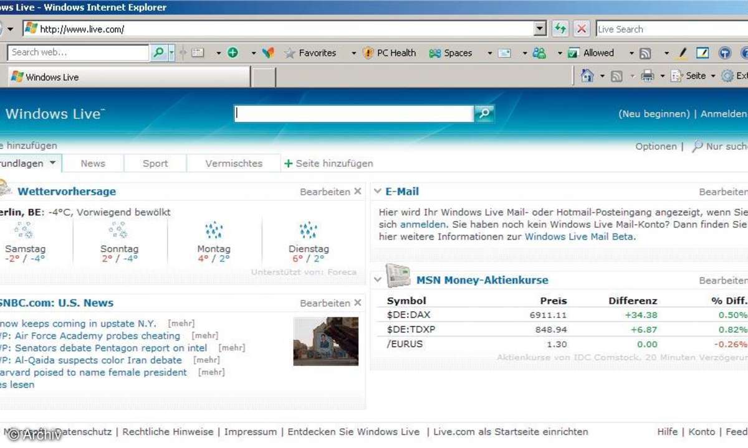Viewport: 748px width, 448px height.
Task: Click the refresh button next to address bar
Action: [x=560, y=29]
